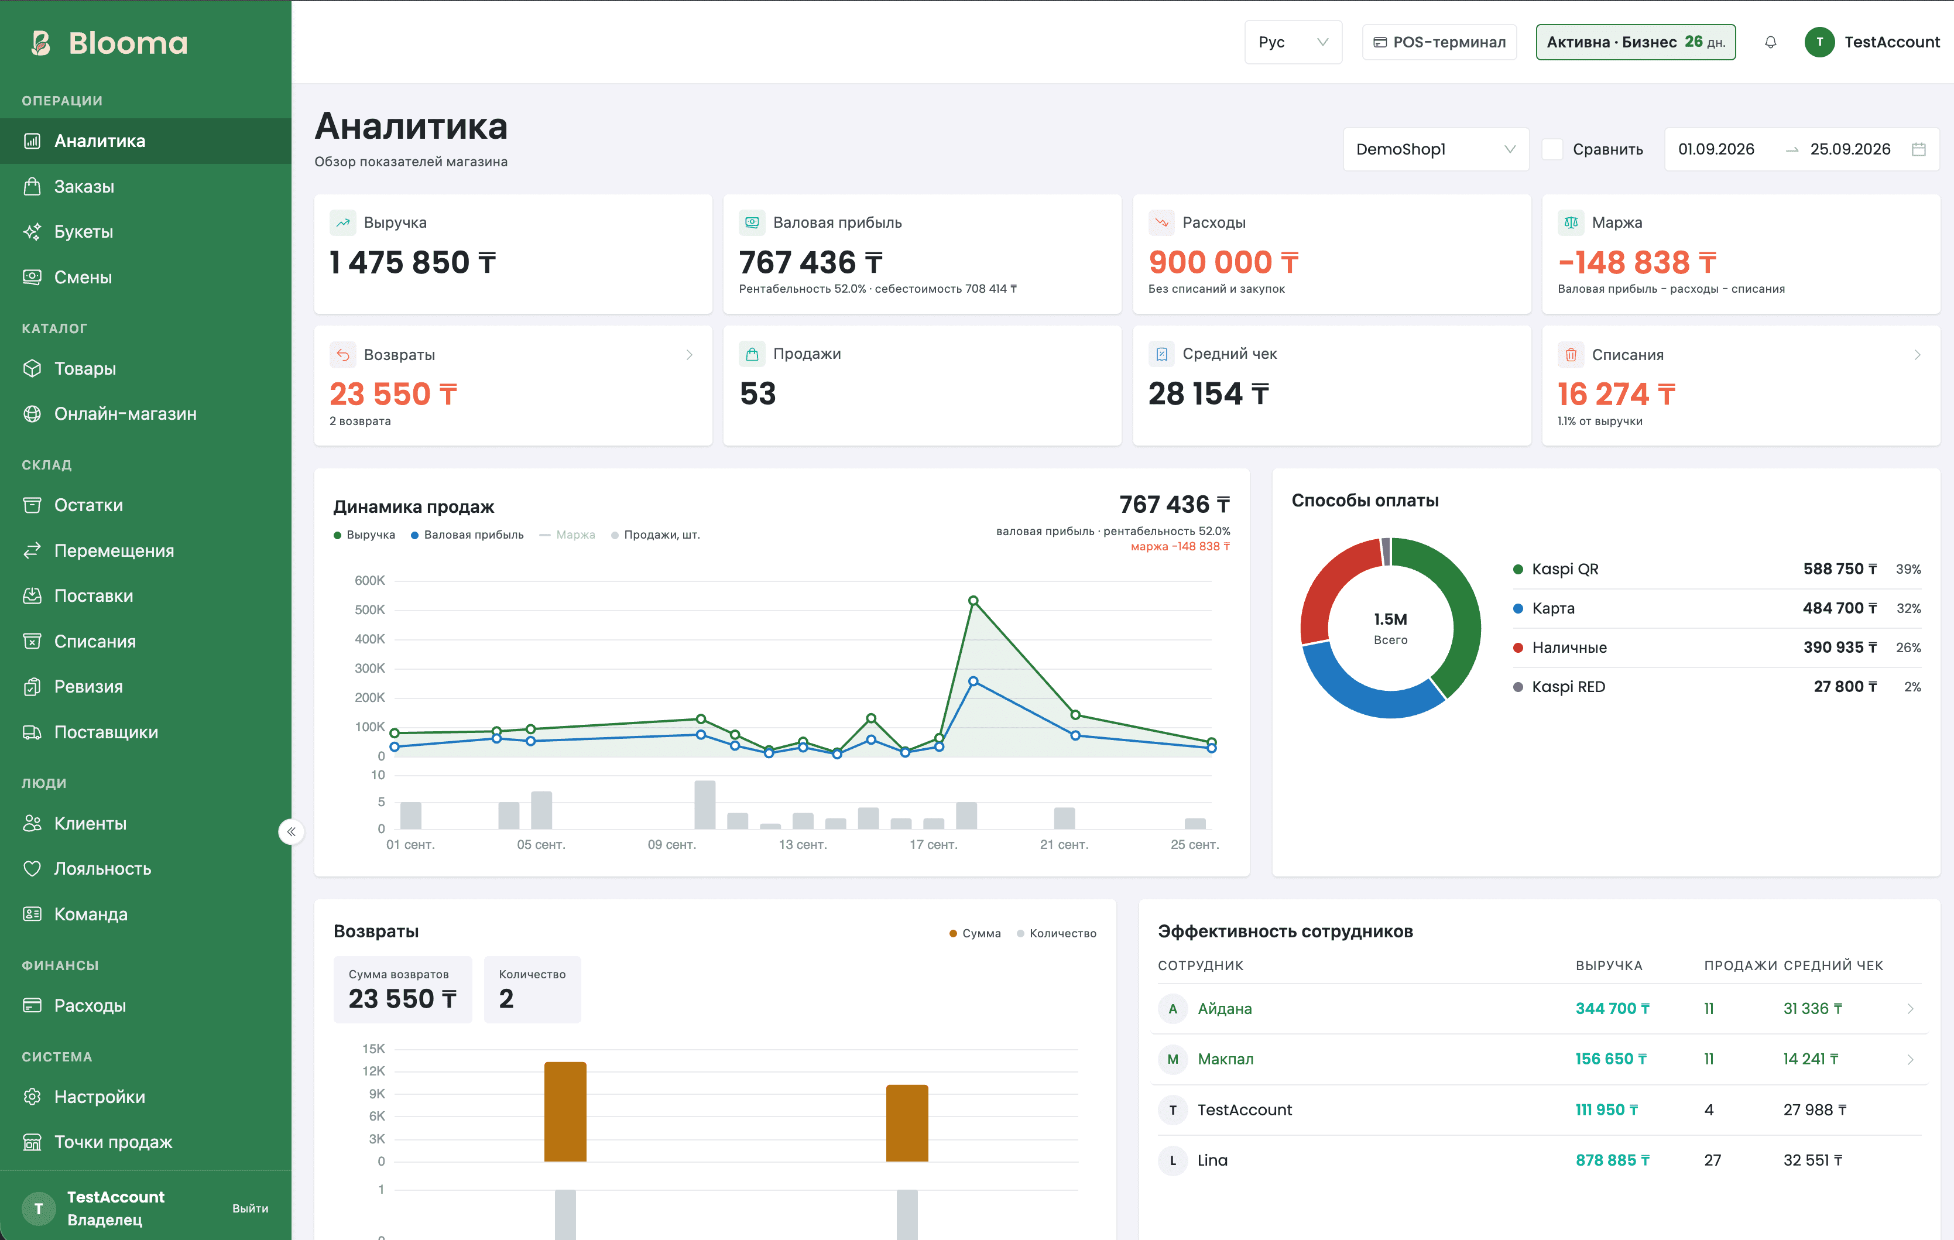Open the POS-терминал button

point(1439,42)
